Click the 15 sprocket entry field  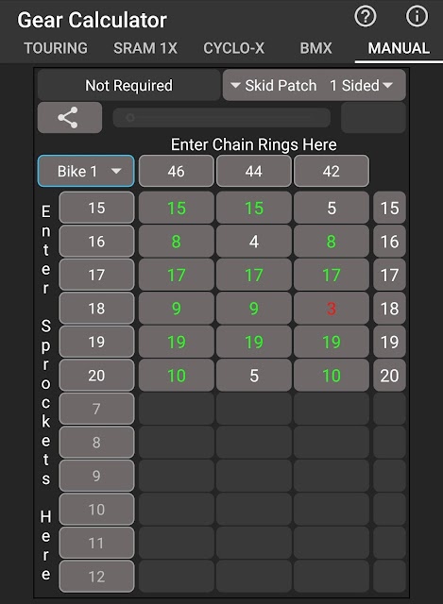pos(96,208)
